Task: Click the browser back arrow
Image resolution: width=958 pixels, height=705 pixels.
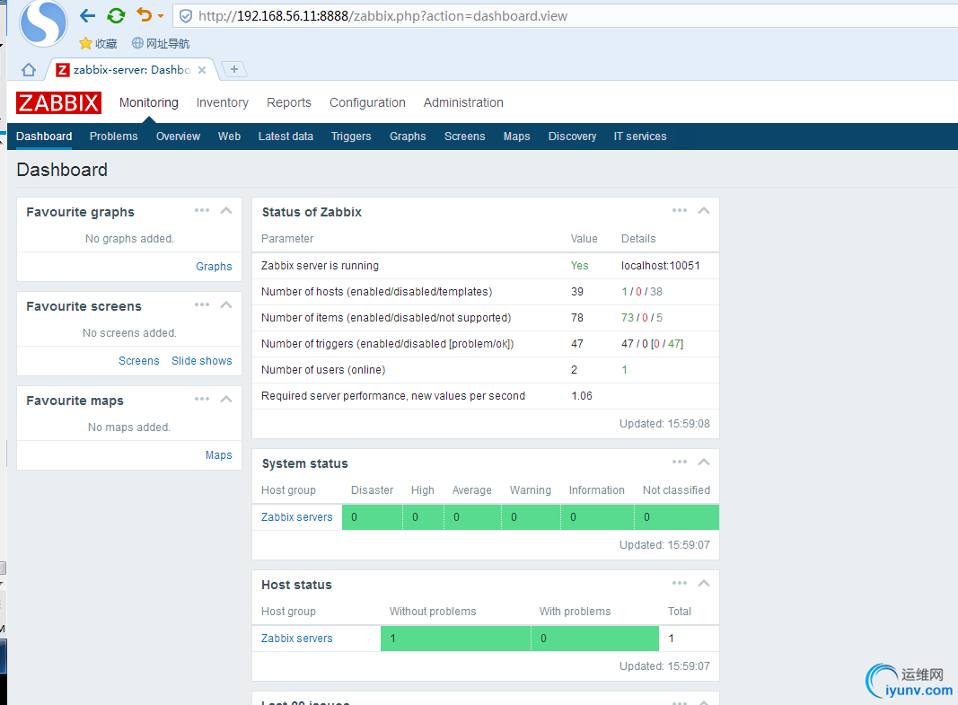Action: point(87,15)
